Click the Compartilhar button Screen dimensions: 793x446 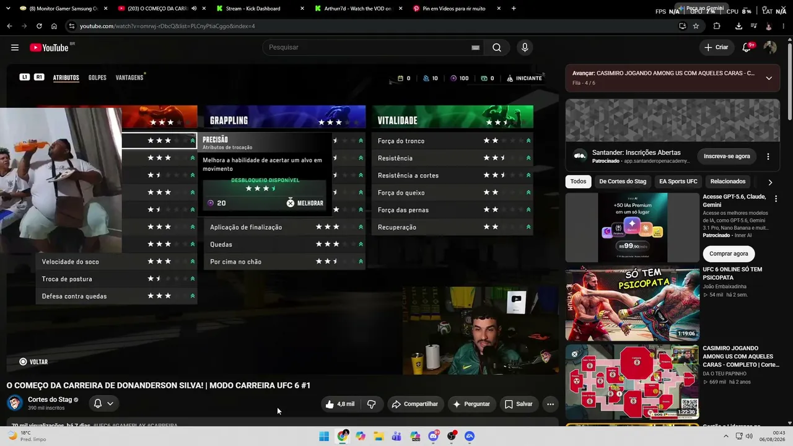tap(414, 404)
